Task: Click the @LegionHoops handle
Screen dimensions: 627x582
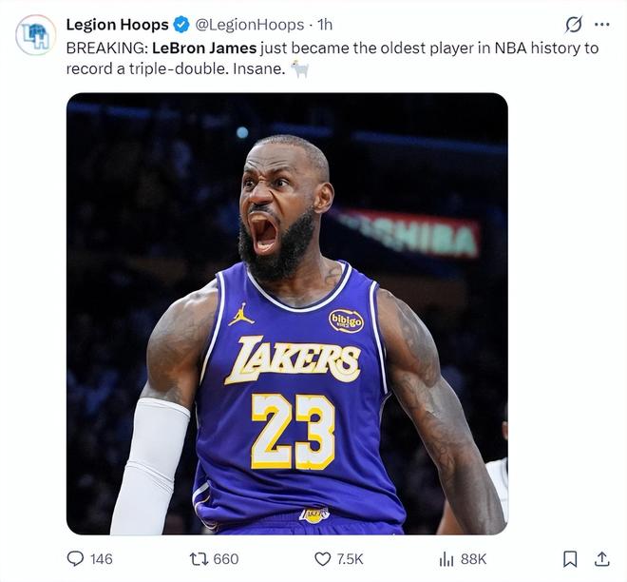Action: point(250,25)
